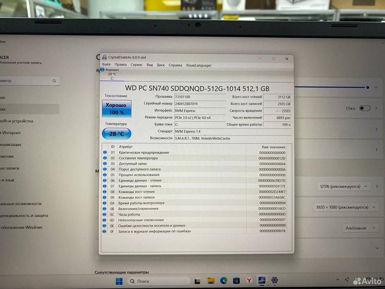
Task: Click status dot of Процент использования row
Action: point(105,175)
